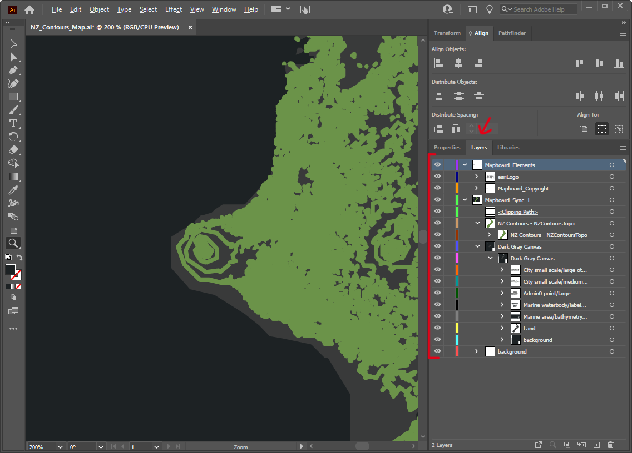Open Layers panel options menu
Viewport: 632px width, 453px height.
coord(623,148)
